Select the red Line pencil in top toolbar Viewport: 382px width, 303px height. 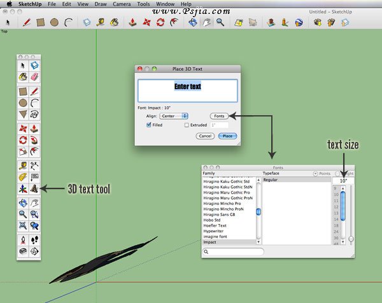coord(27,22)
